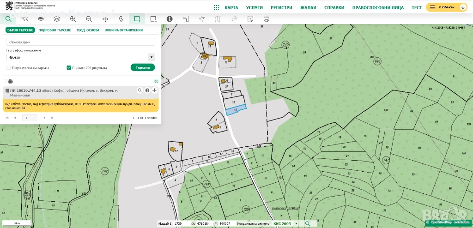Open the 'Регистри' menu
This screenshot has height=228, width=473.
[281, 8]
